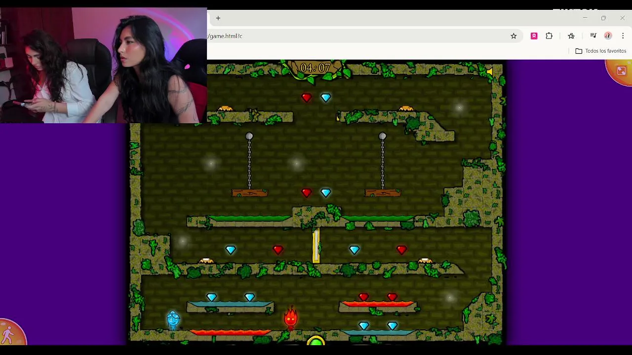Click the green button at the game's bottom center

point(316,341)
